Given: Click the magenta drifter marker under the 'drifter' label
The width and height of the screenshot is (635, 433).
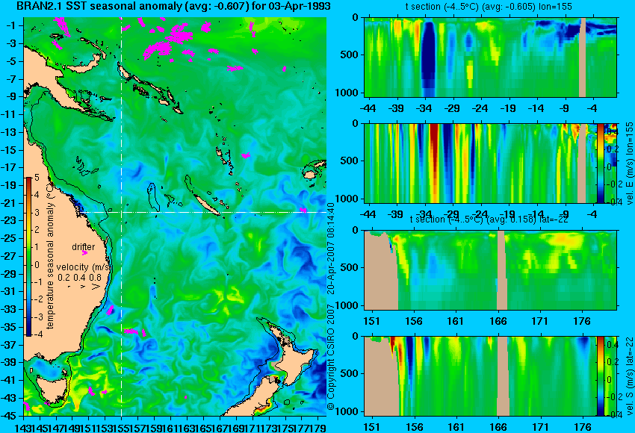Looking at the screenshot, I should click(x=84, y=253).
